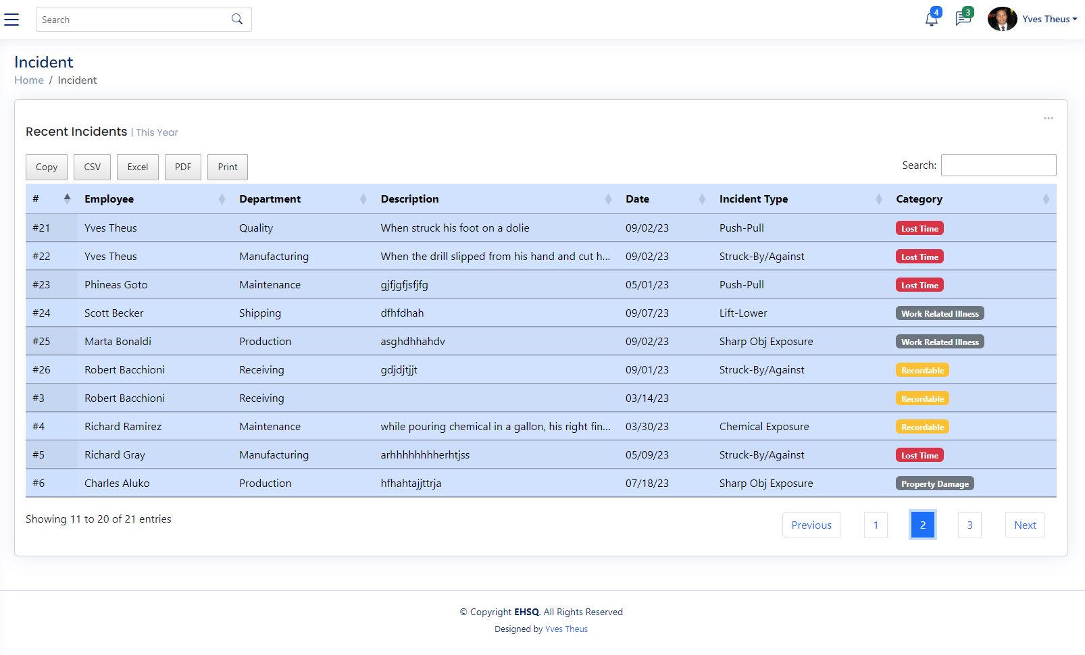Open the three-dot card options menu
The height and width of the screenshot is (655, 1085).
1048,118
